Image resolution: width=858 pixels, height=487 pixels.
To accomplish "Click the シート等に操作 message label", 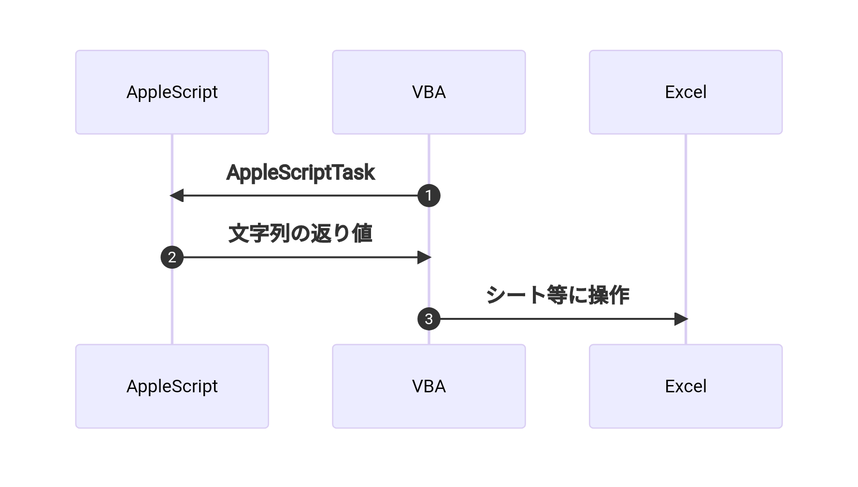I will coord(557,295).
